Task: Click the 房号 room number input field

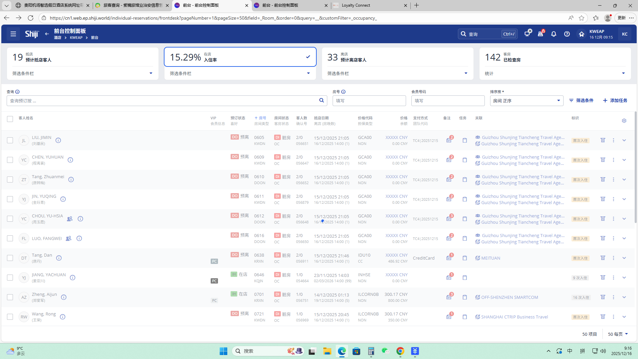Action: pos(369,101)
